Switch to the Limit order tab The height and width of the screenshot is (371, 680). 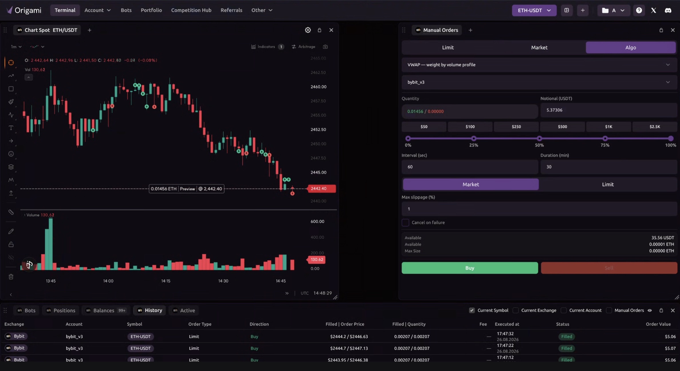(x=448, y=48)
